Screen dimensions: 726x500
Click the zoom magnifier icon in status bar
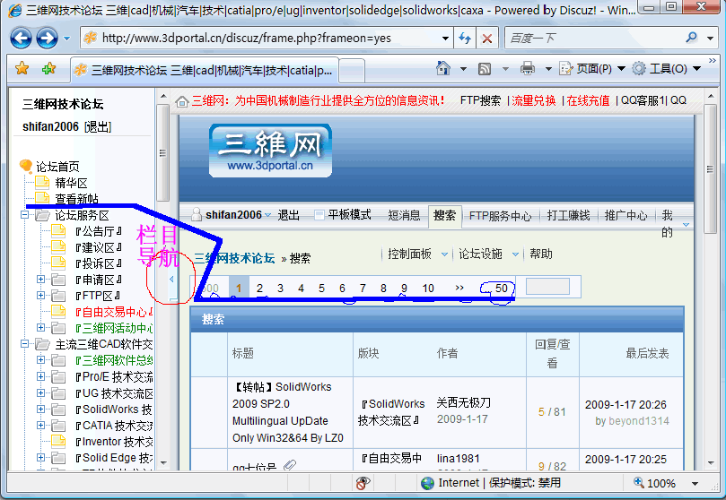point(638,482)
